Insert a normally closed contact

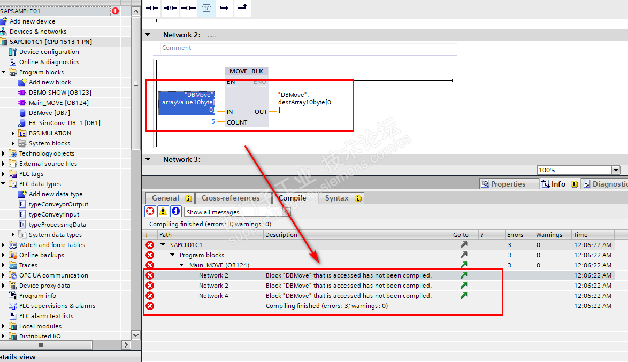pyautogui.click(x=170, y=8)
